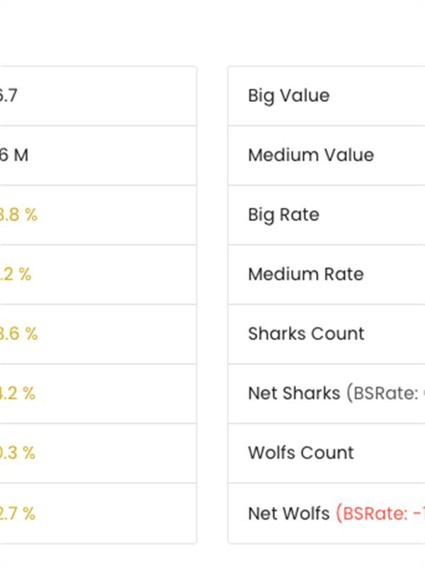425x567 pixels.
Task: Select the yellow .2 % value beside Medium Rate
Action: click(16, 274)
